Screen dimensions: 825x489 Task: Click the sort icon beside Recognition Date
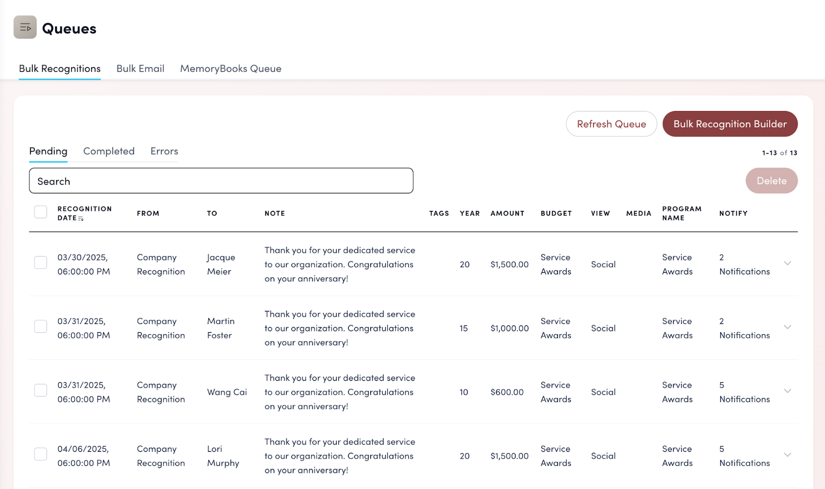tap(81, 219)
